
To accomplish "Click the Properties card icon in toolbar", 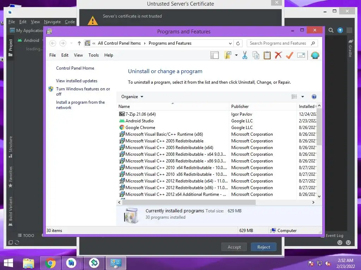I will pyautogui.click(x=301, y=55).
